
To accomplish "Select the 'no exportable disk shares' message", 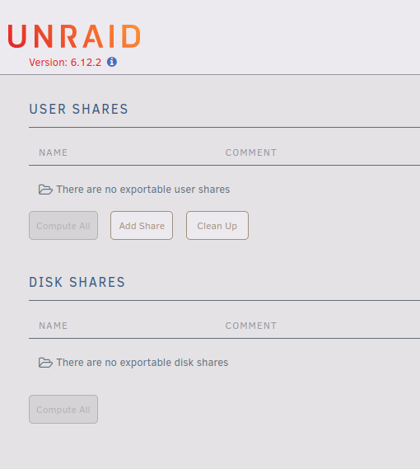I will (x=142, y=363).
